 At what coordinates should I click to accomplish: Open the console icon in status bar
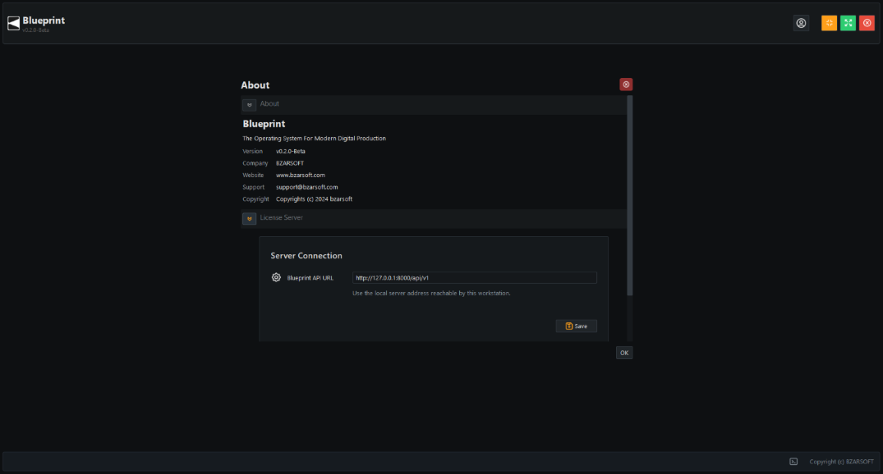click(793, 462)
